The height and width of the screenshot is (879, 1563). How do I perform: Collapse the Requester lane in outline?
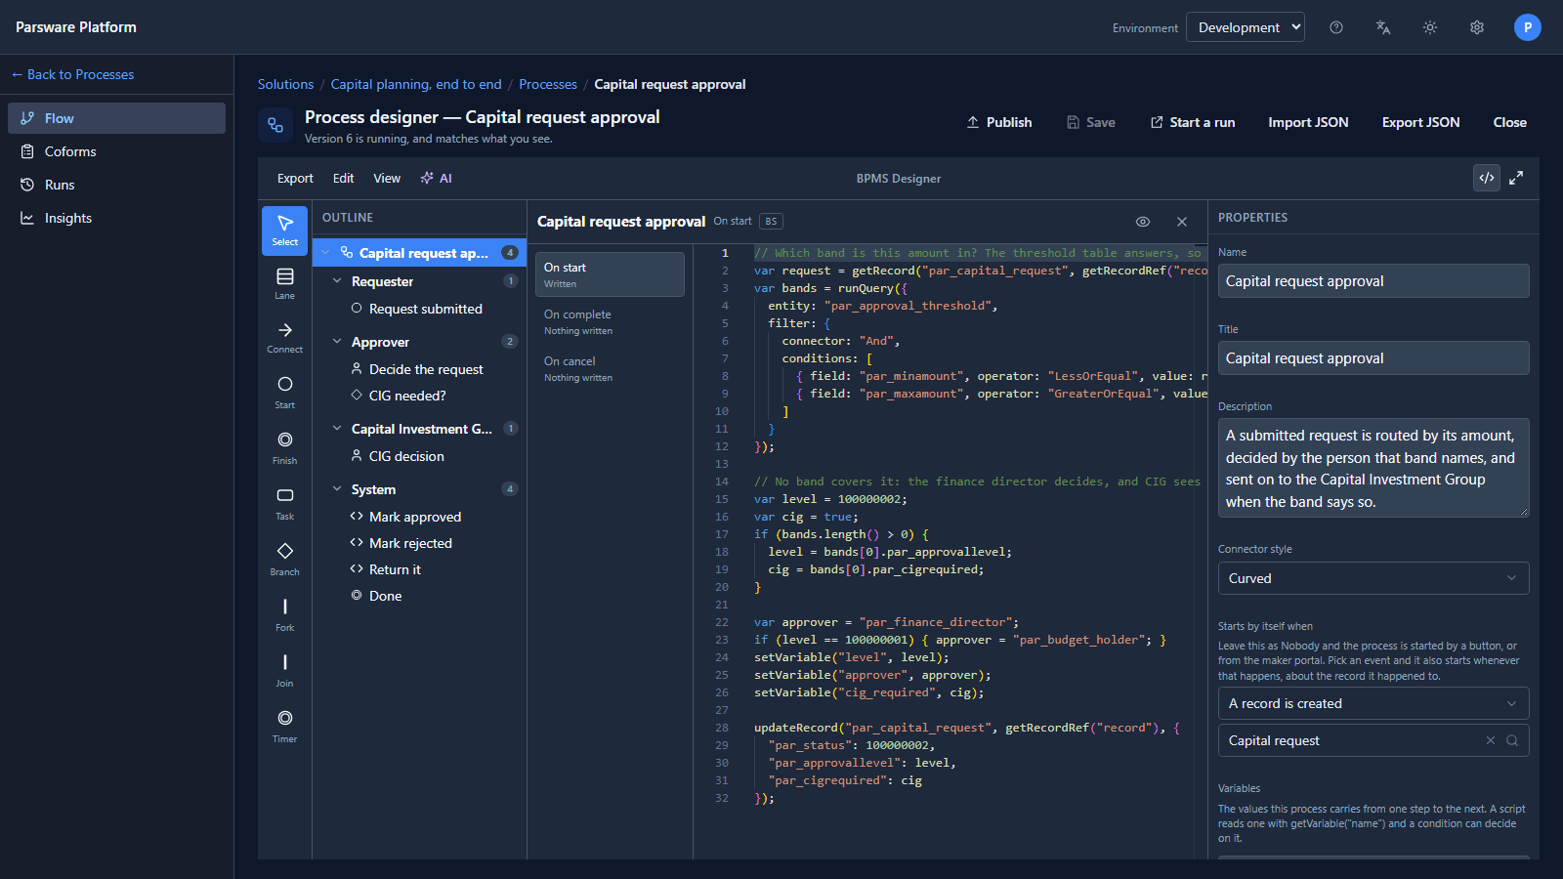point(337,281)
